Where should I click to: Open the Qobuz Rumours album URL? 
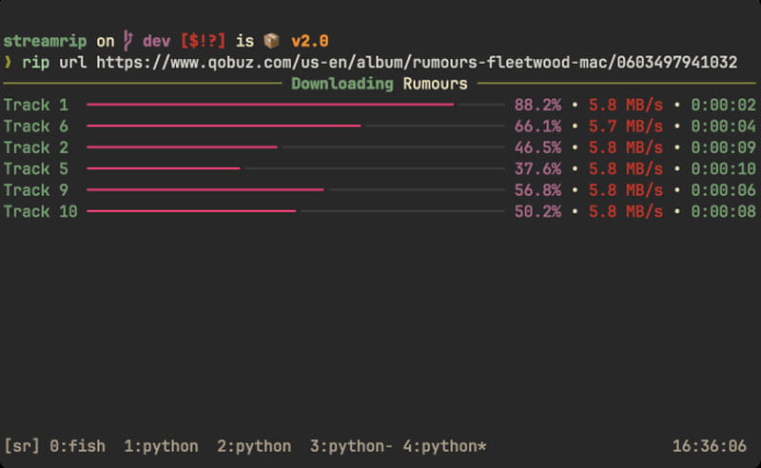coord(417,62)
